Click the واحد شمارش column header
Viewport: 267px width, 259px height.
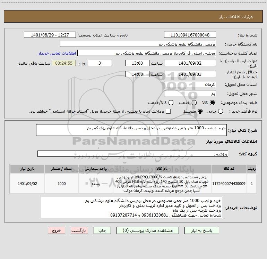click(x=96, y=169)
